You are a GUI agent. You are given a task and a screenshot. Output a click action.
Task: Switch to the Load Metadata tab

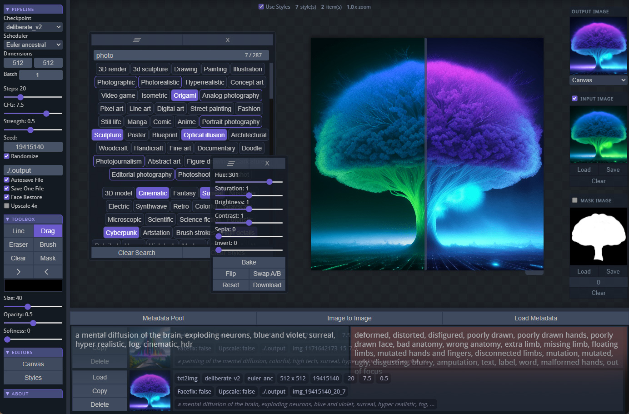[535, 318]
